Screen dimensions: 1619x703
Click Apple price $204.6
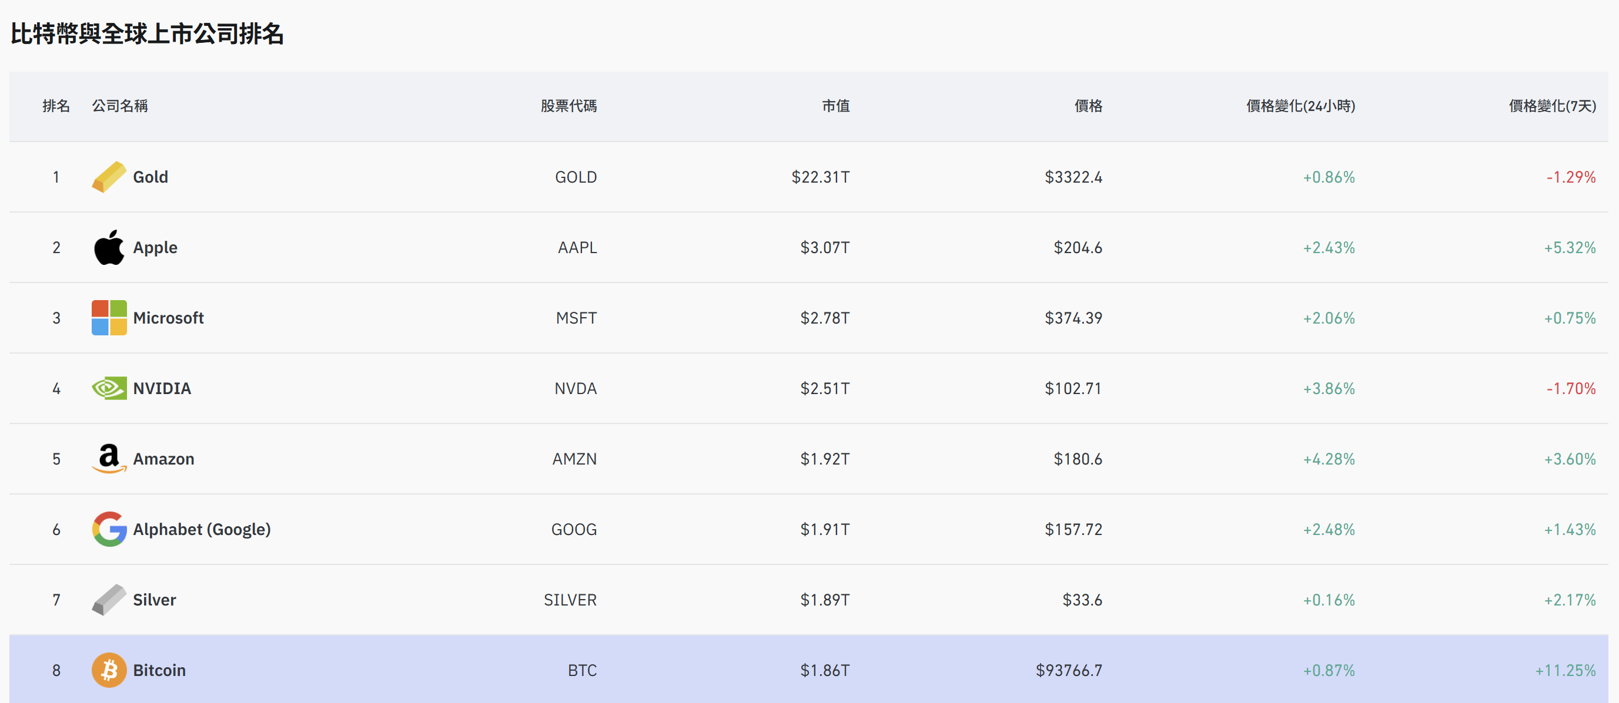(x=1078, y=247)
